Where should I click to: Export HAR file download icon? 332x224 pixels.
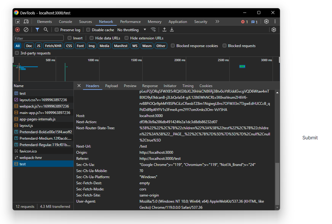pos(172,30)
